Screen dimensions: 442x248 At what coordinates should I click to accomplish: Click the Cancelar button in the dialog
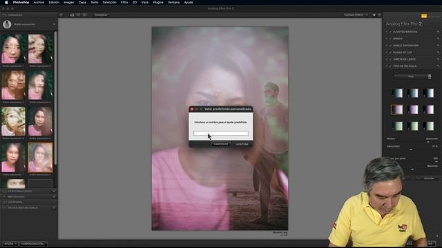click(x=221, y=144)
